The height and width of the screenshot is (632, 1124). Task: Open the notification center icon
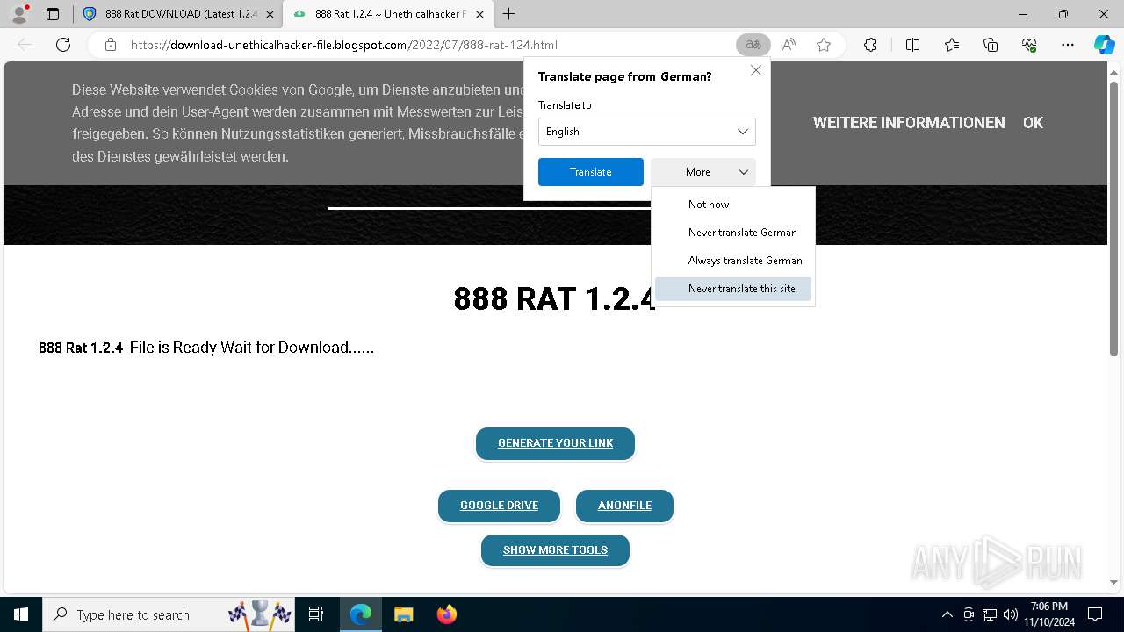coord(1095,614)
